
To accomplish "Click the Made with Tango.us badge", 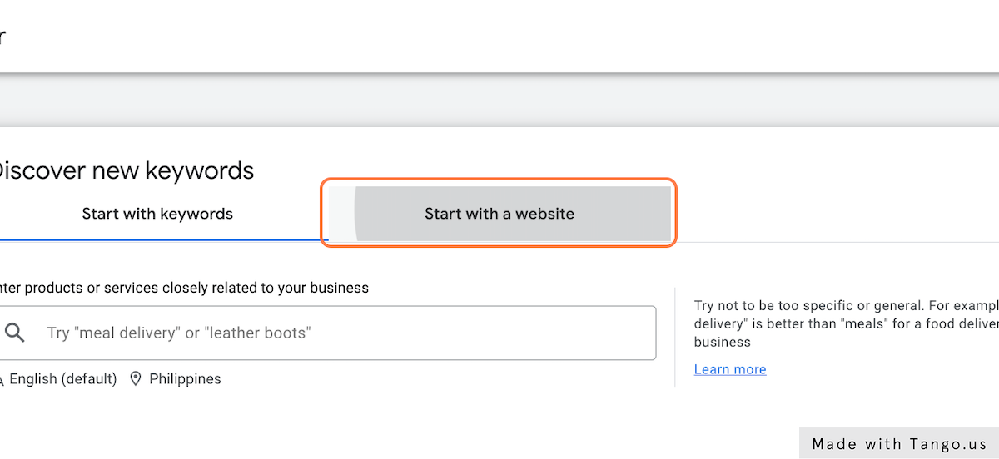I will click(899, 444).
